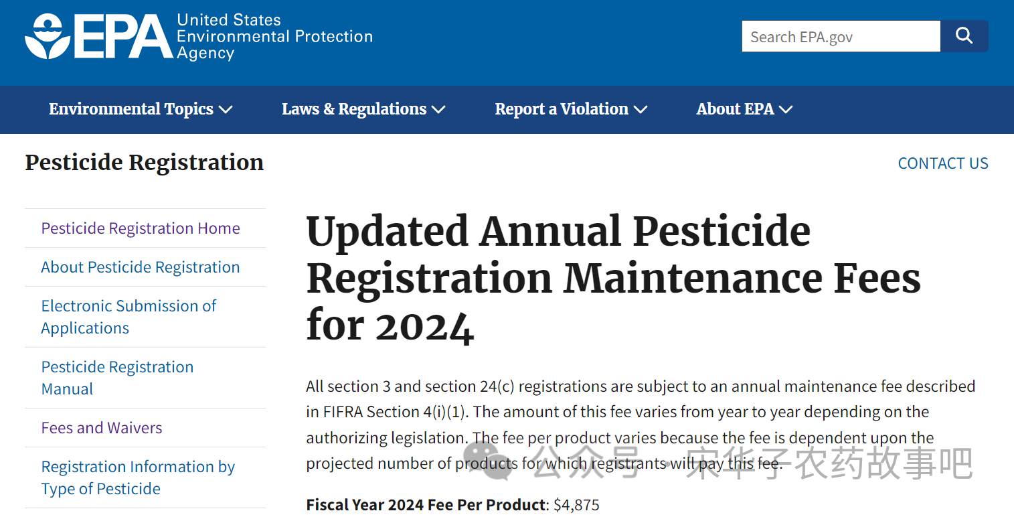Click inside the Search EPA.gov field
Screen dimensions: 1014x517
pos(841,36)
